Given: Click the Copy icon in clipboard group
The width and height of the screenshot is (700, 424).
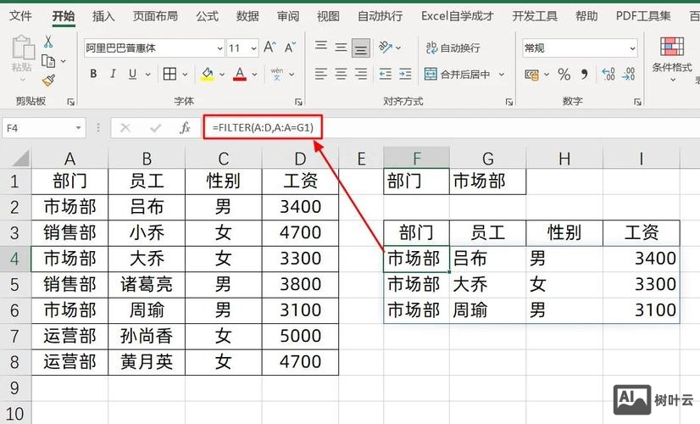Looking at the screenshot, I should [x=47, y=61].
